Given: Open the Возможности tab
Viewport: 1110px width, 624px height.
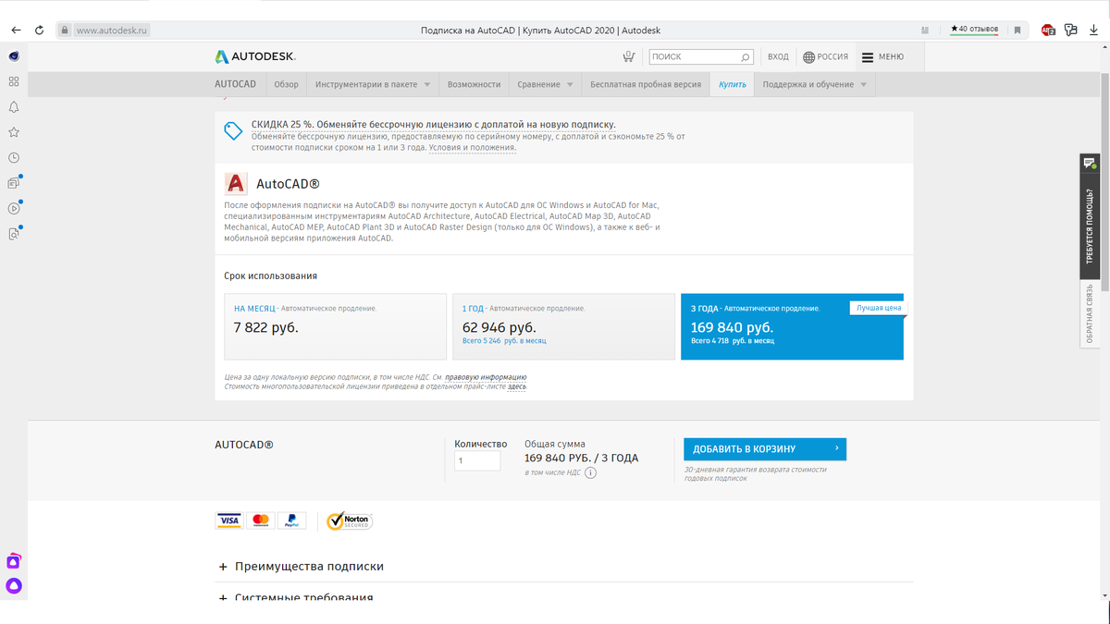Looking at the screenshot, I should (x=474, y=84).
